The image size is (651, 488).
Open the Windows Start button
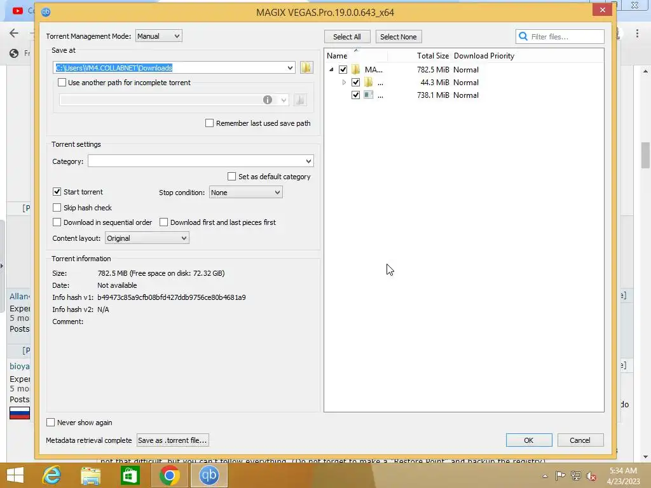click(x=15, y=475)
